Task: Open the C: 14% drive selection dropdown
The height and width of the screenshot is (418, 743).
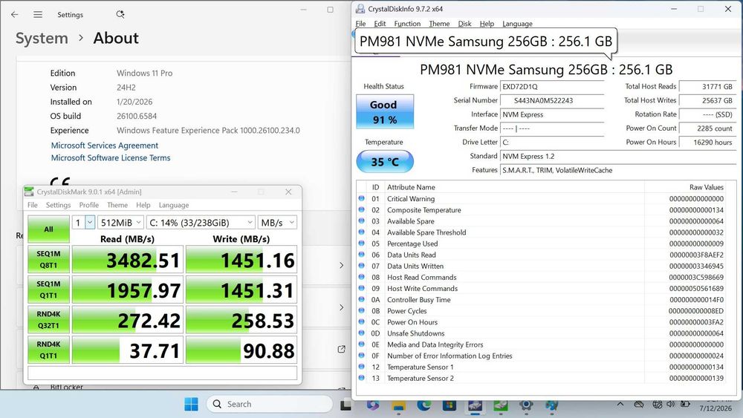Action: point(201,223)
